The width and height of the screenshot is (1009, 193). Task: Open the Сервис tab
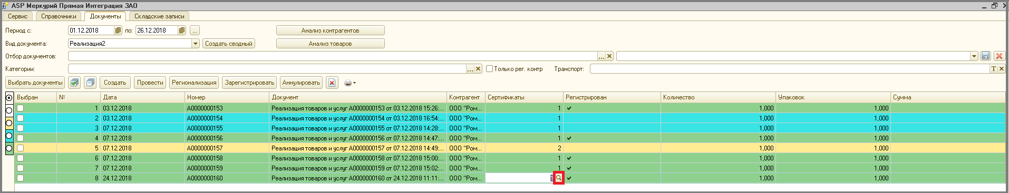[x=17, y=16]
